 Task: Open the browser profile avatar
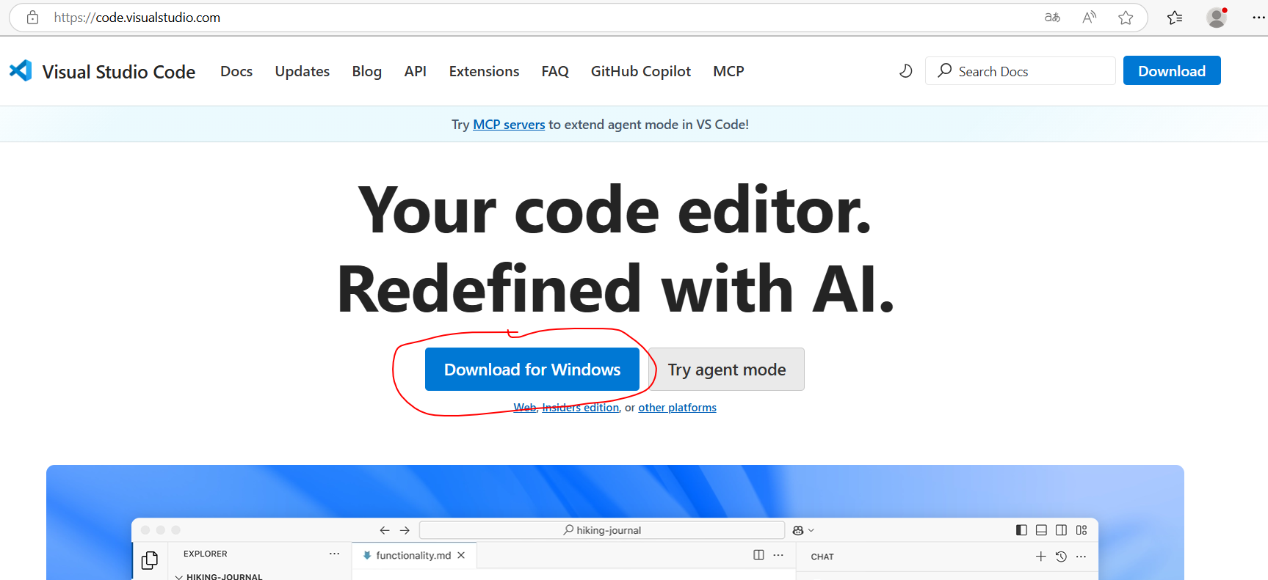1217,18
